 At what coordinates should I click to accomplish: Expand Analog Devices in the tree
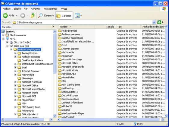[x=15, y=53]
